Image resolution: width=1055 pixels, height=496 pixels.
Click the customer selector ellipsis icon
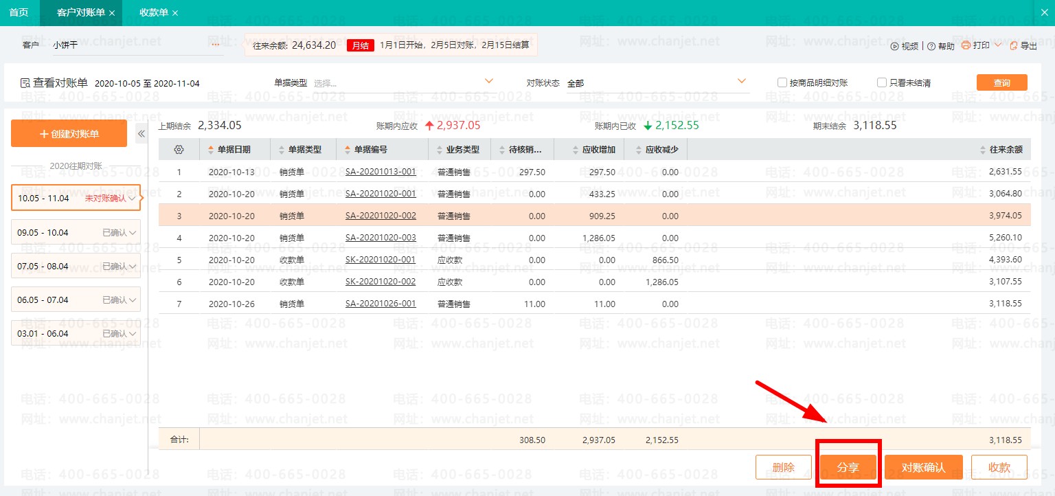(215, 45)
